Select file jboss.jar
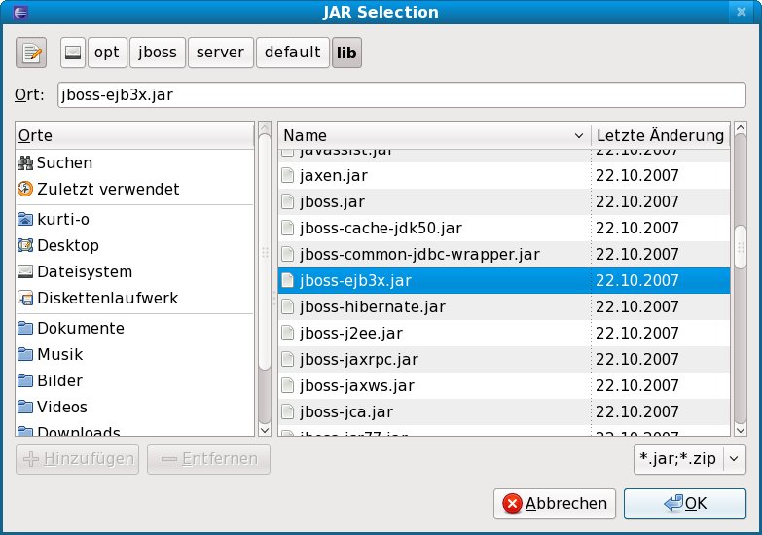762x535 pixels. [x=504, y=201]
